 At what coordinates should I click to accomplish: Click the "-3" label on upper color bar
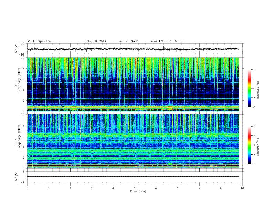pos(254,69)
